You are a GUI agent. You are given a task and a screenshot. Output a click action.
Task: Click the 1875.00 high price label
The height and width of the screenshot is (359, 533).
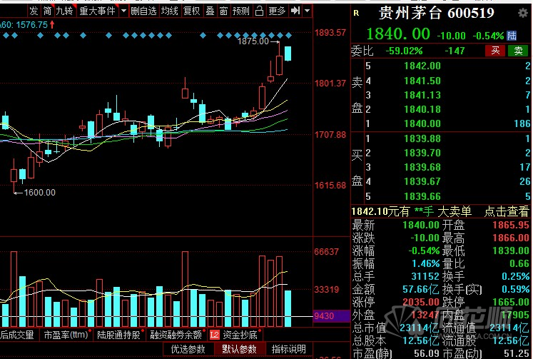tap(253, 41)
